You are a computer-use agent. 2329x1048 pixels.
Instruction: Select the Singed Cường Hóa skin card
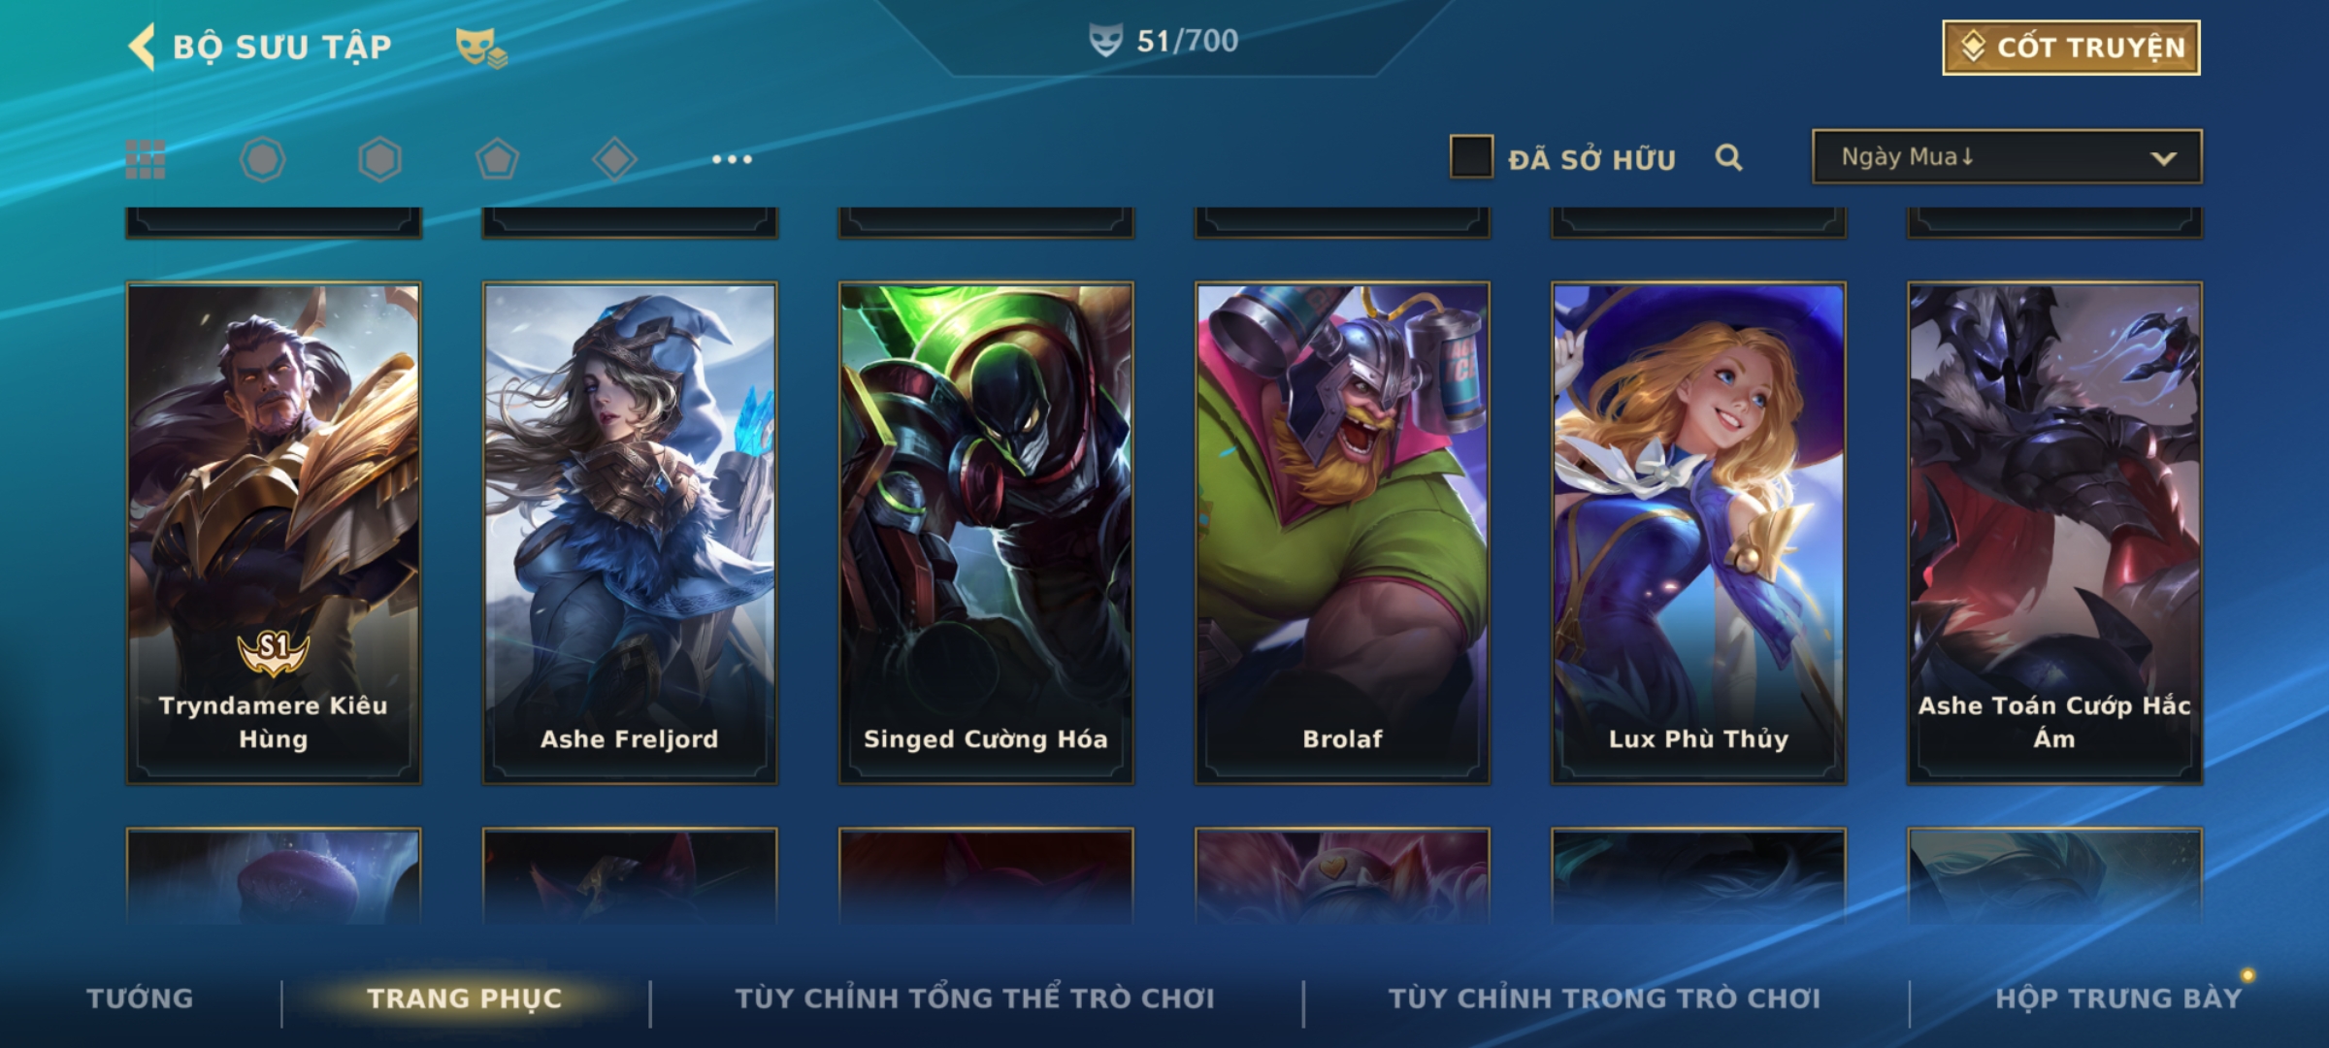coord(986,533)
